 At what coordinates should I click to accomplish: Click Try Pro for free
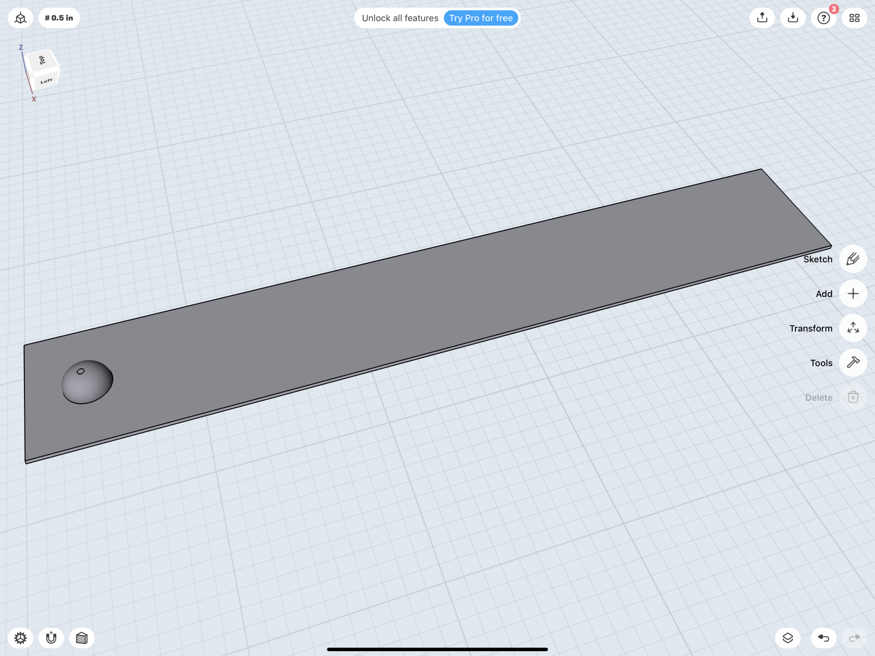481,18
